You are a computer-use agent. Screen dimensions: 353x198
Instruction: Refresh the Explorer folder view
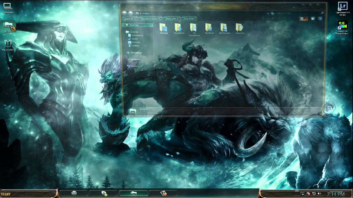click(x=272, y=13)
